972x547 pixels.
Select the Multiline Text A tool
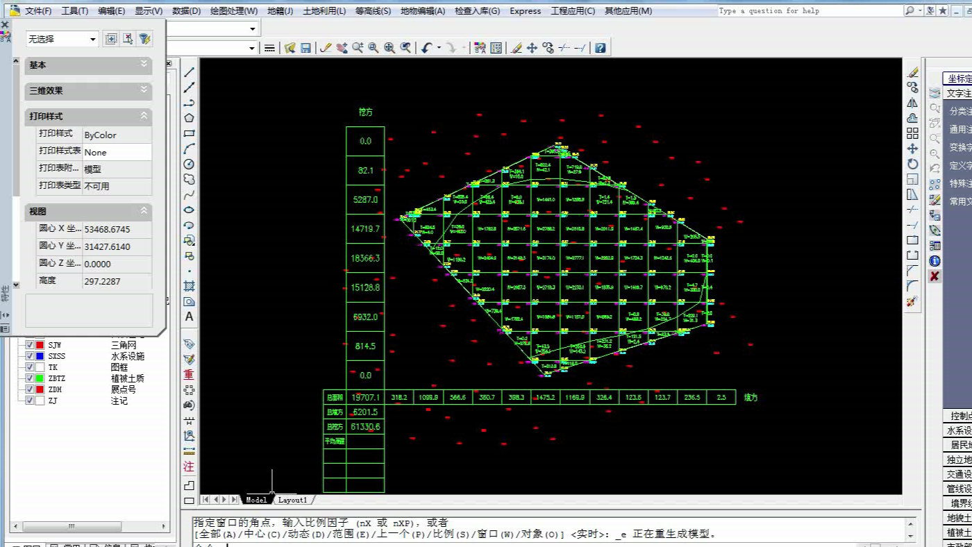click(x=189, y=317)
